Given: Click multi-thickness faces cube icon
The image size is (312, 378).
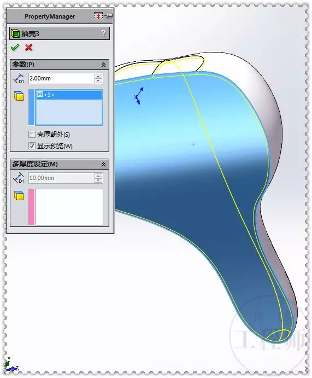Looking at the screenshot, I should click(x=19, y=195).
